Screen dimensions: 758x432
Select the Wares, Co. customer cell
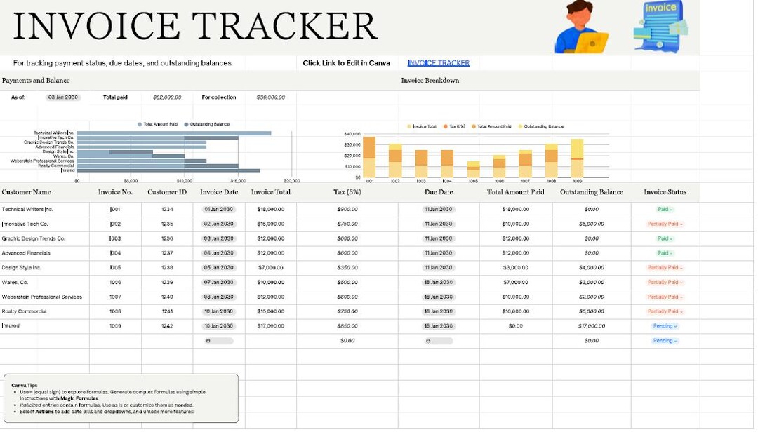44,282
